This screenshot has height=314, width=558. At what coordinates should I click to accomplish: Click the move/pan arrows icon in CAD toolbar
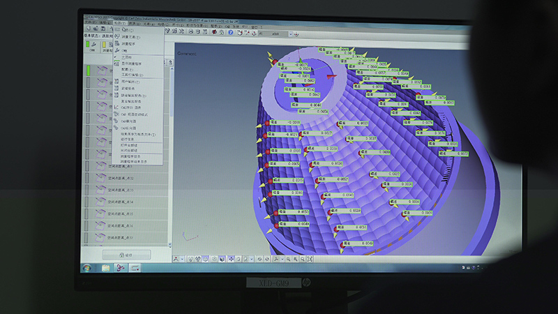(x=231, y=259)
